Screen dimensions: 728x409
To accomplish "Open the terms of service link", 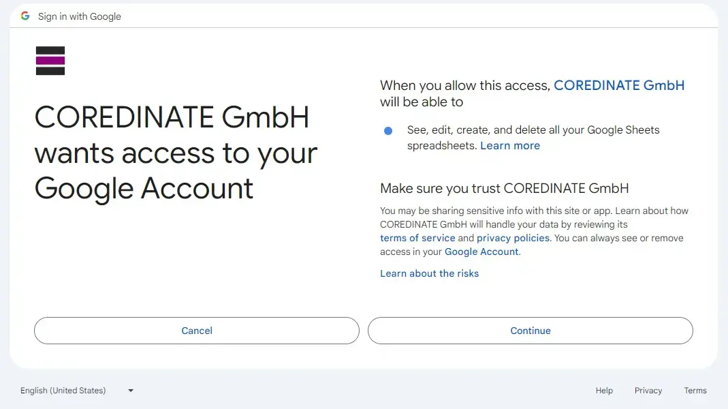I will pos(417,238).
